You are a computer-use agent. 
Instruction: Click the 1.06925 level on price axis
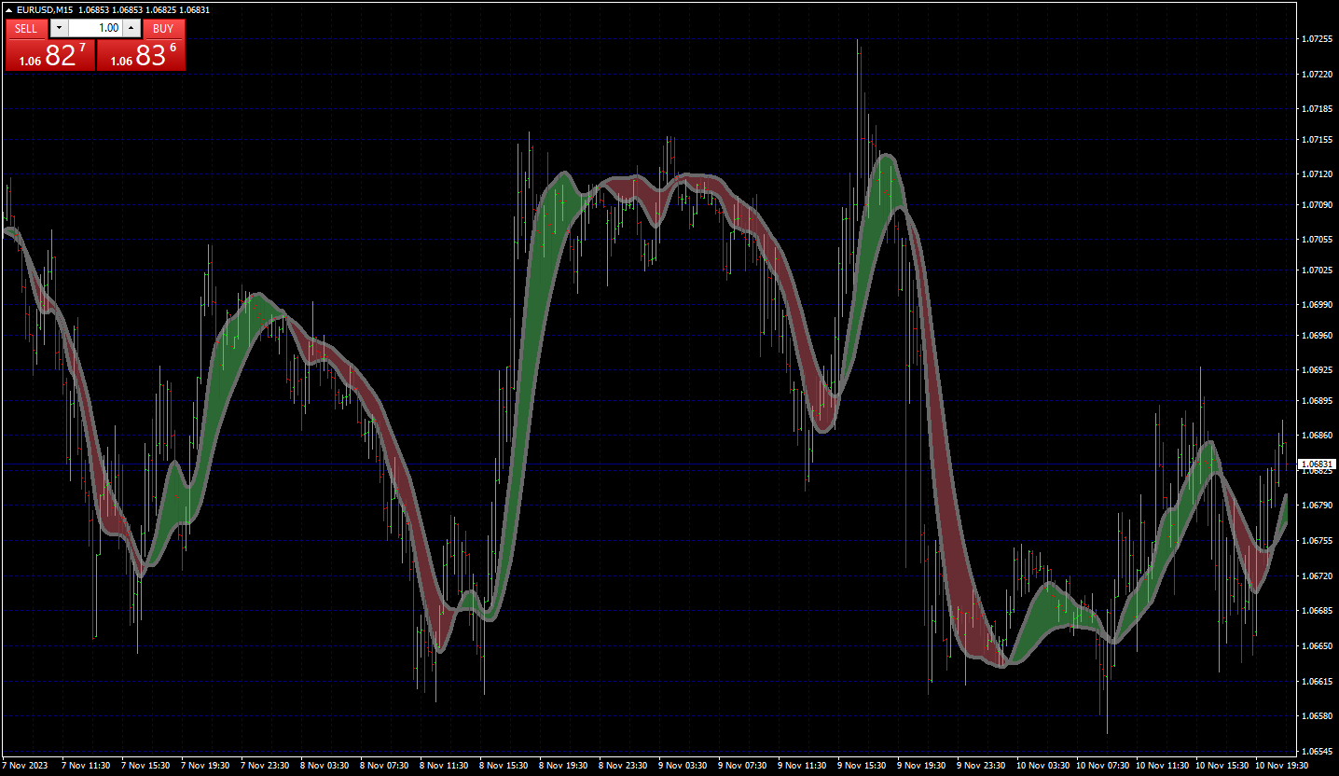coord(1316,370)
